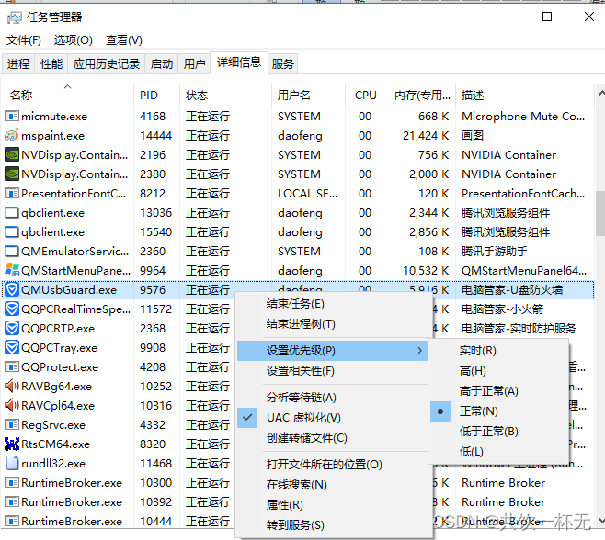Sort by 描述 column header

[x=525, y=95]
